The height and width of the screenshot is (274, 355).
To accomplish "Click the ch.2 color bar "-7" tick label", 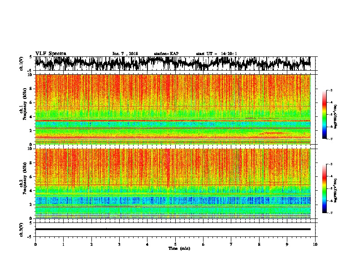I will pos(330,213).
